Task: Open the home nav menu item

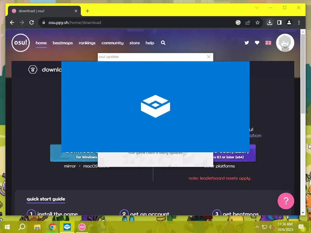Action: tap(41, 43)
